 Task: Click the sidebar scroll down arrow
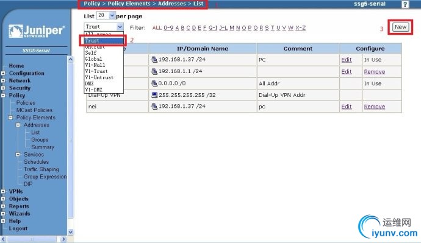pyautogui.click(x=70, y=232)
